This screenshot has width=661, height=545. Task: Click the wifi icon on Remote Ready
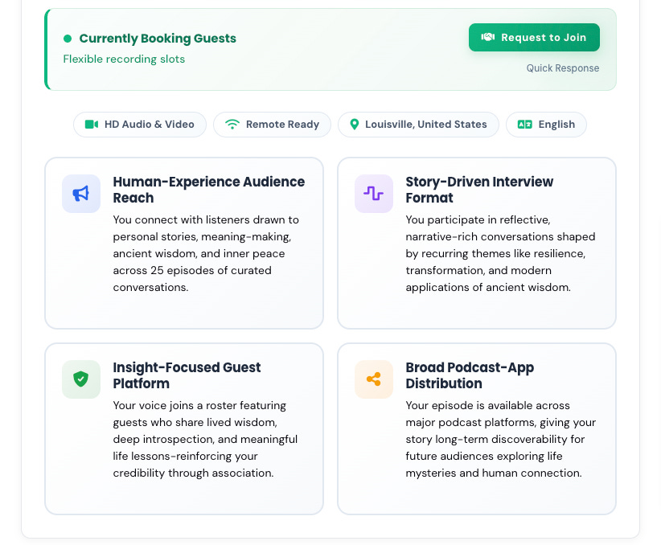[x=232, y=125]
